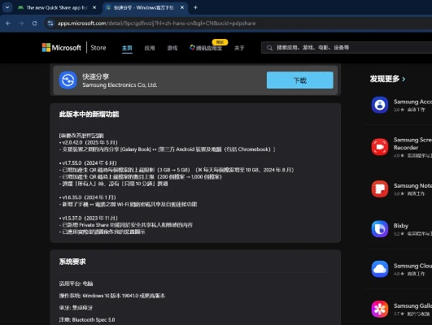Open the Samsung Gallery app icon

tap(380, 309)
